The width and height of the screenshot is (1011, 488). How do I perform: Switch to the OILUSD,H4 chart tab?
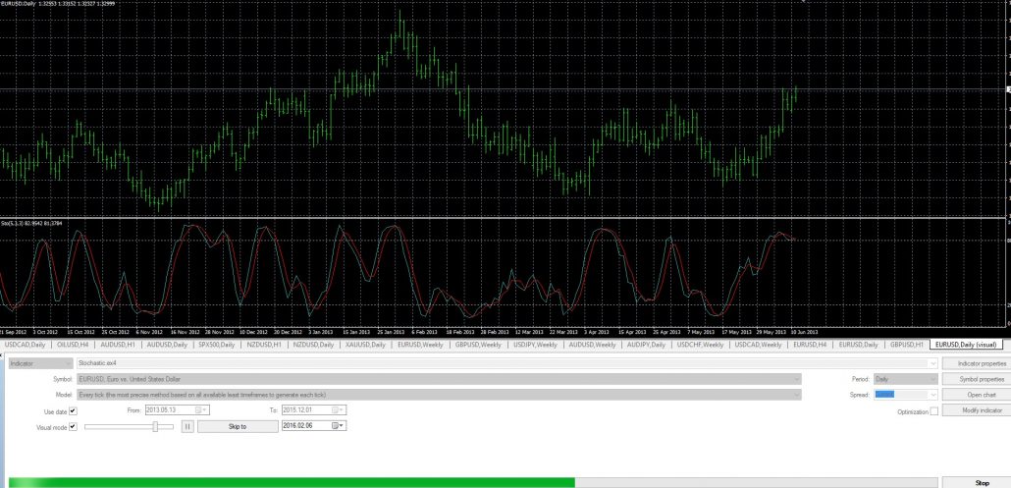pos(73,345)
